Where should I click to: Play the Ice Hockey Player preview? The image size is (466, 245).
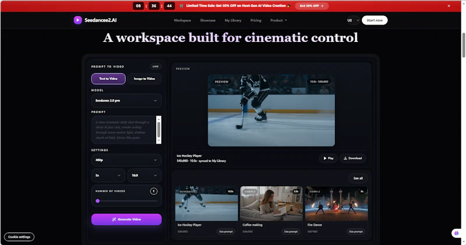click(x=329, y=158)
